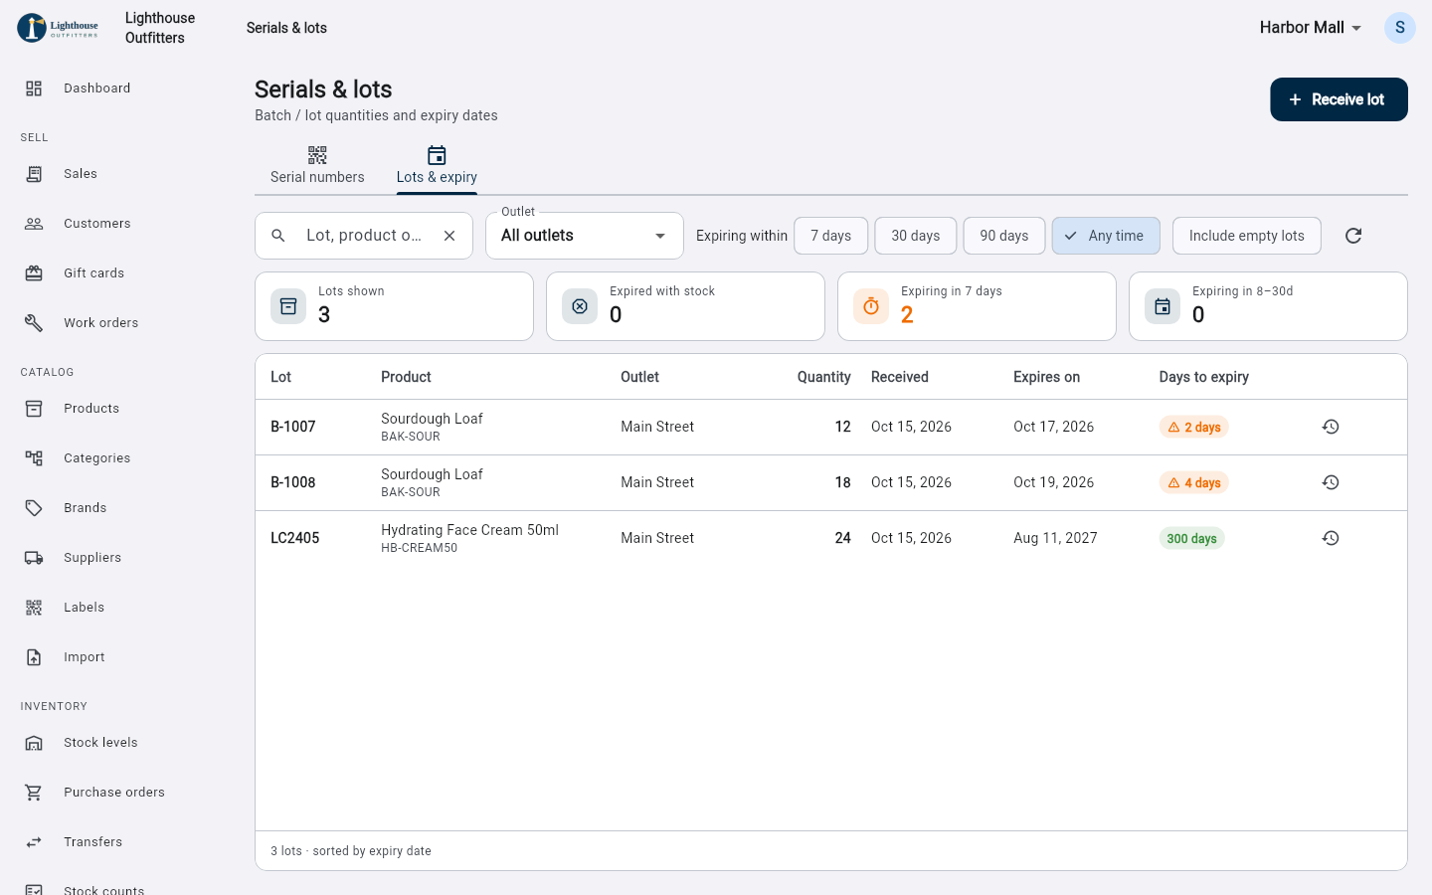Click the Expired with stock card
Screen dimensions: 1432x895
coord(685,306)
